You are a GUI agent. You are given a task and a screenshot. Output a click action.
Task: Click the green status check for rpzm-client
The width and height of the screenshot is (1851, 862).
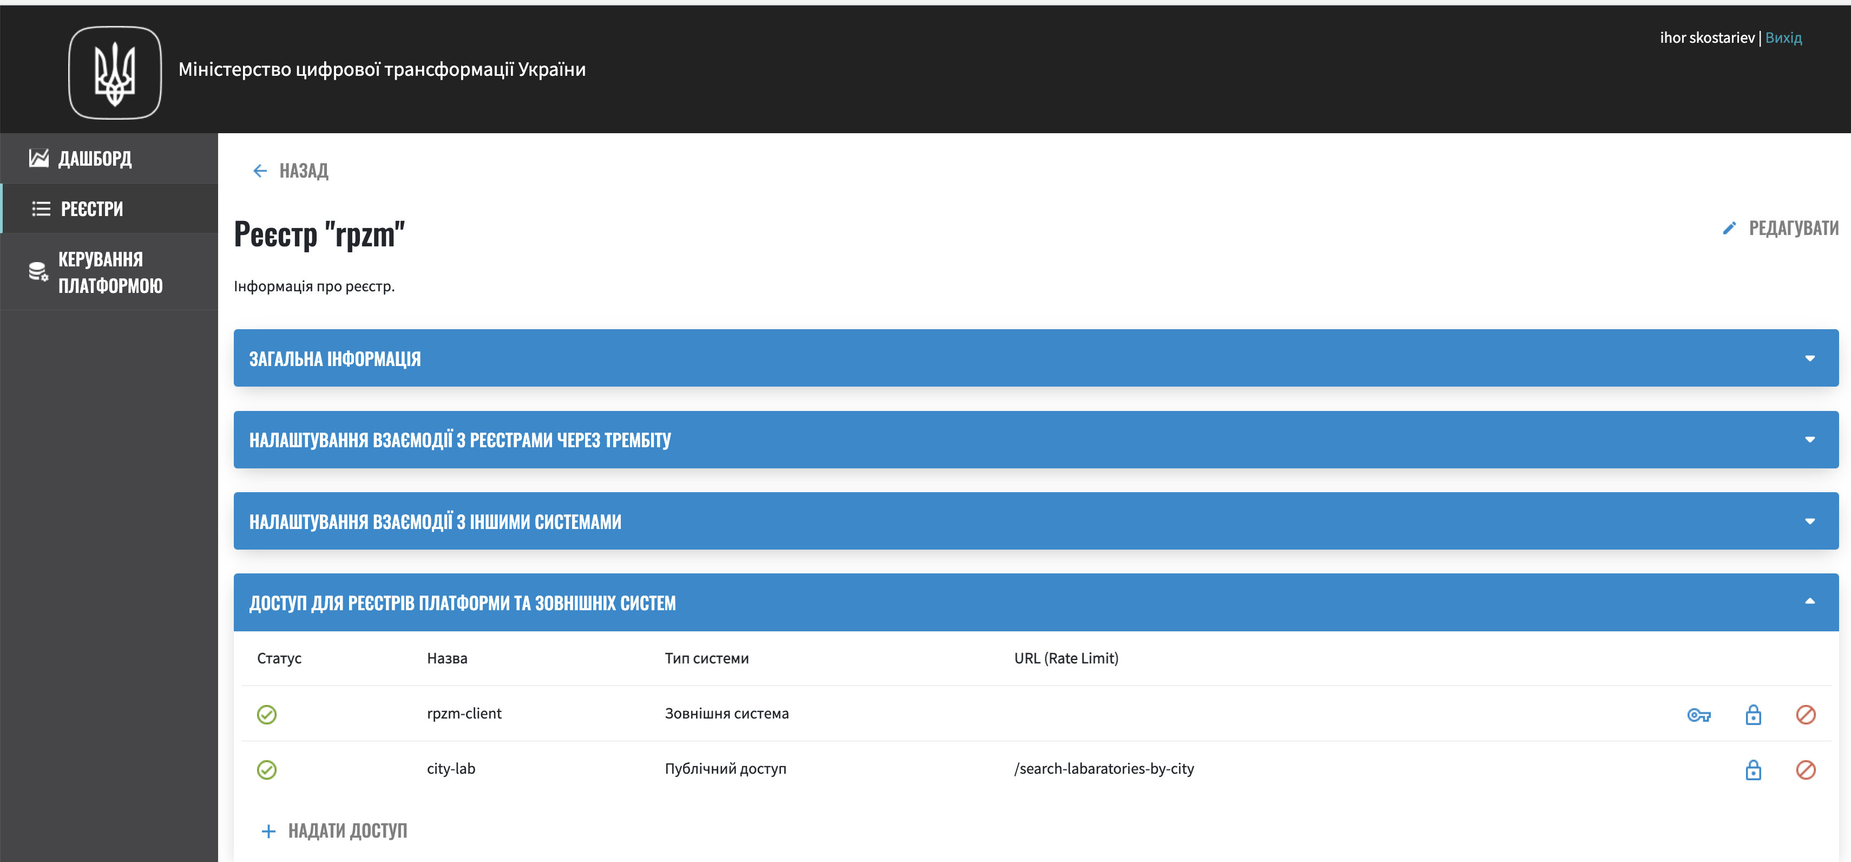point(267,715)
